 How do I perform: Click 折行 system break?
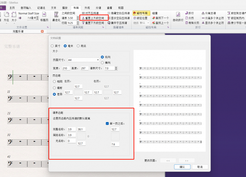pyautogui.click(x=189, y=13)
